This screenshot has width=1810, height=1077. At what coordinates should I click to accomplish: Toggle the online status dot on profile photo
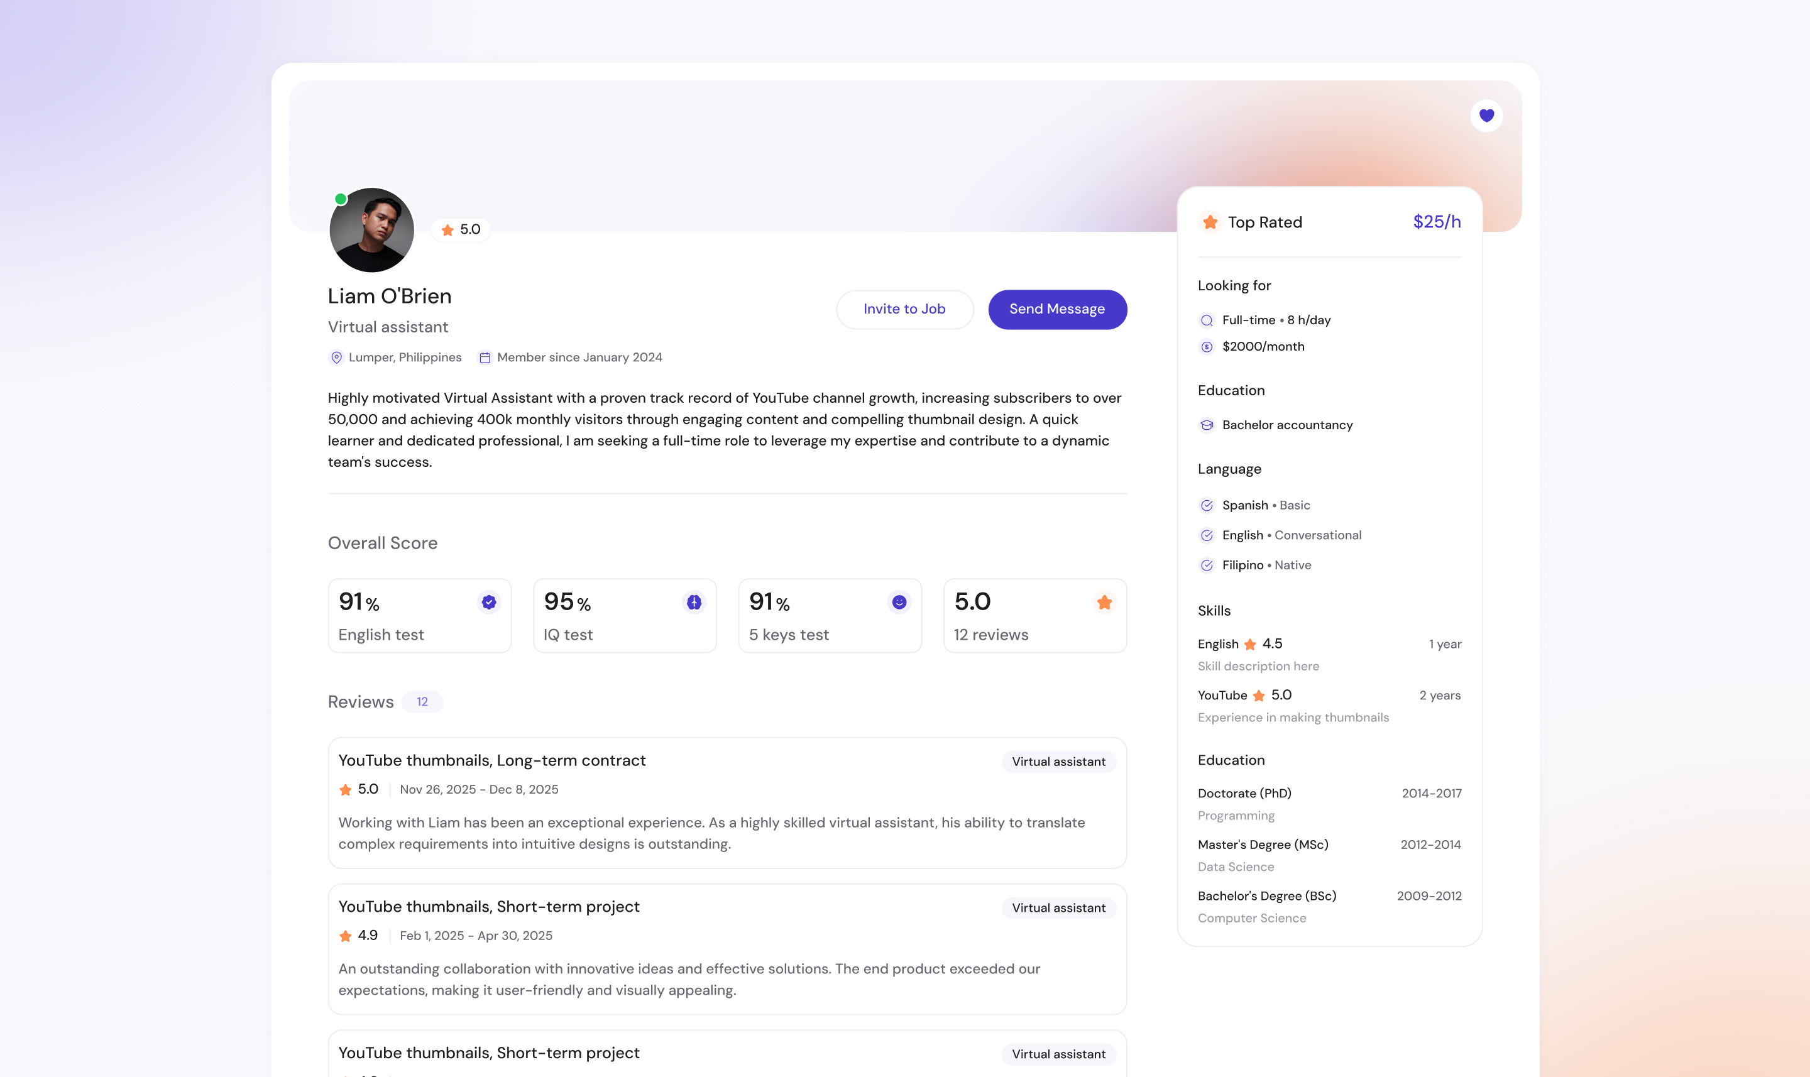[341, 197]
